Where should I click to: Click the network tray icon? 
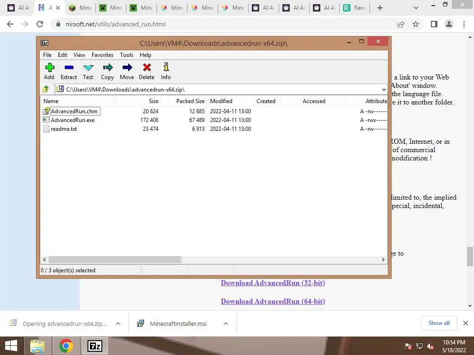pos(419,346)
